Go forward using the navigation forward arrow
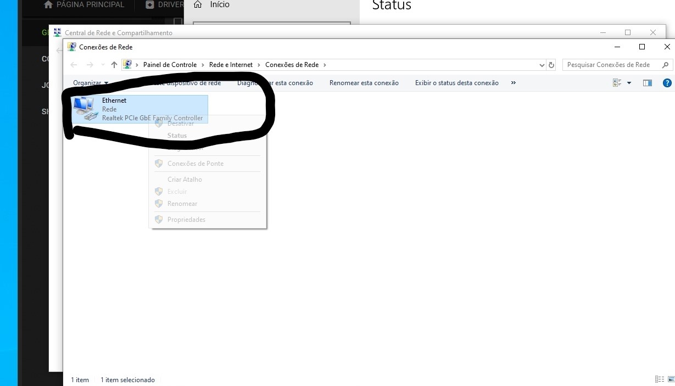 point(90,65)
